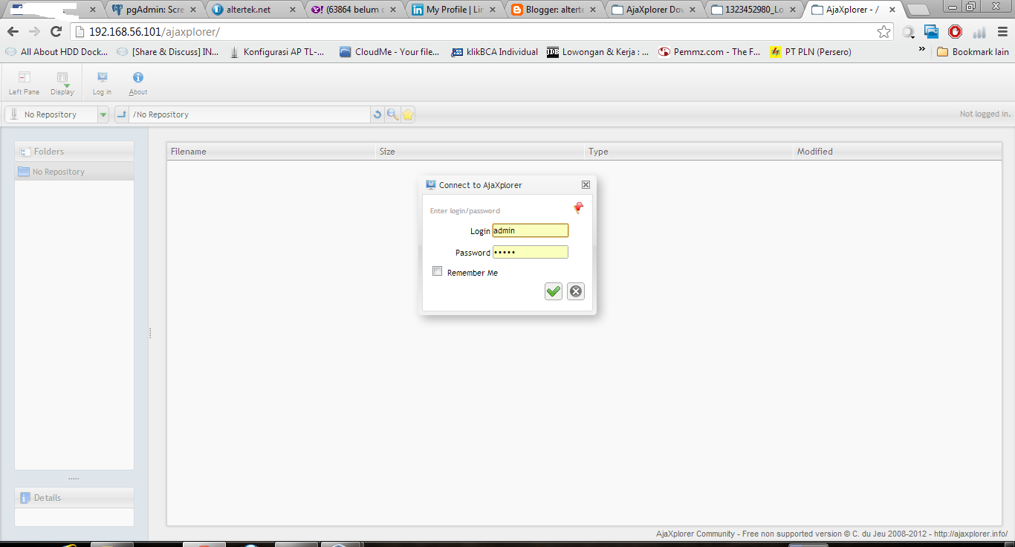The image size is (1015, 547).
Task: Bookmark this page with star icon
Action: (x=883, y=32)
